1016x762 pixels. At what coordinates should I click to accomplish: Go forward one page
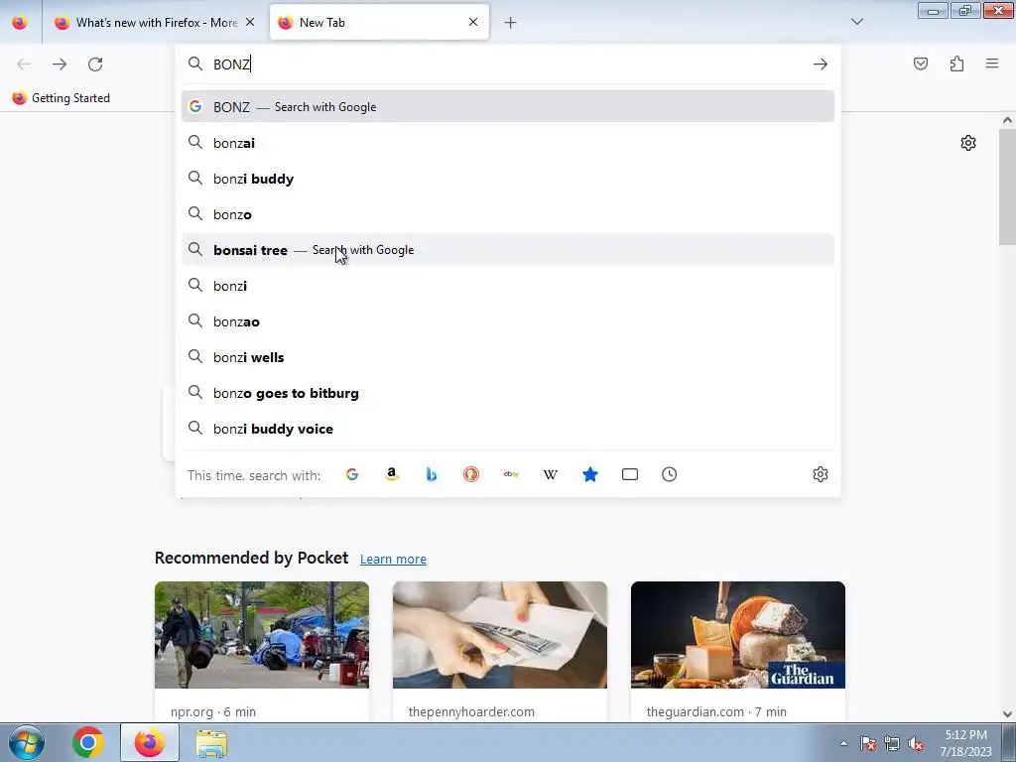pyautogui.click(x=60, y=64)
